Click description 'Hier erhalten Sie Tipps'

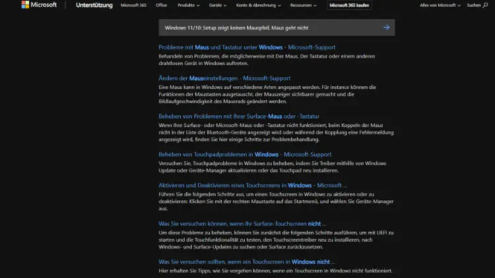click(x=275, y=271)
